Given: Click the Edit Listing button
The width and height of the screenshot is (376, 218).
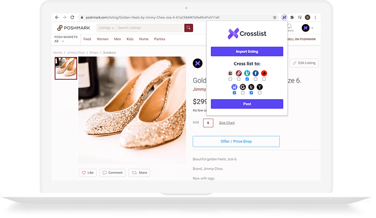Looking at the screenshot, I should click(x=304, y=63).
